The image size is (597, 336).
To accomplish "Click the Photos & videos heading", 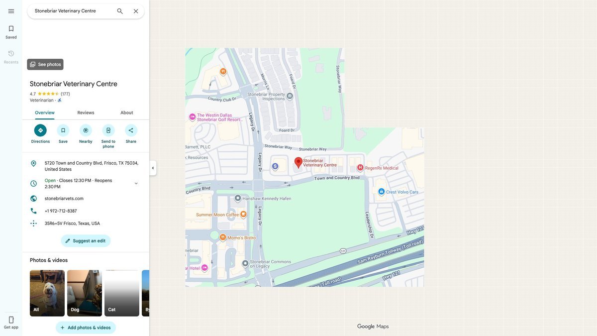I will coord(49,260).
